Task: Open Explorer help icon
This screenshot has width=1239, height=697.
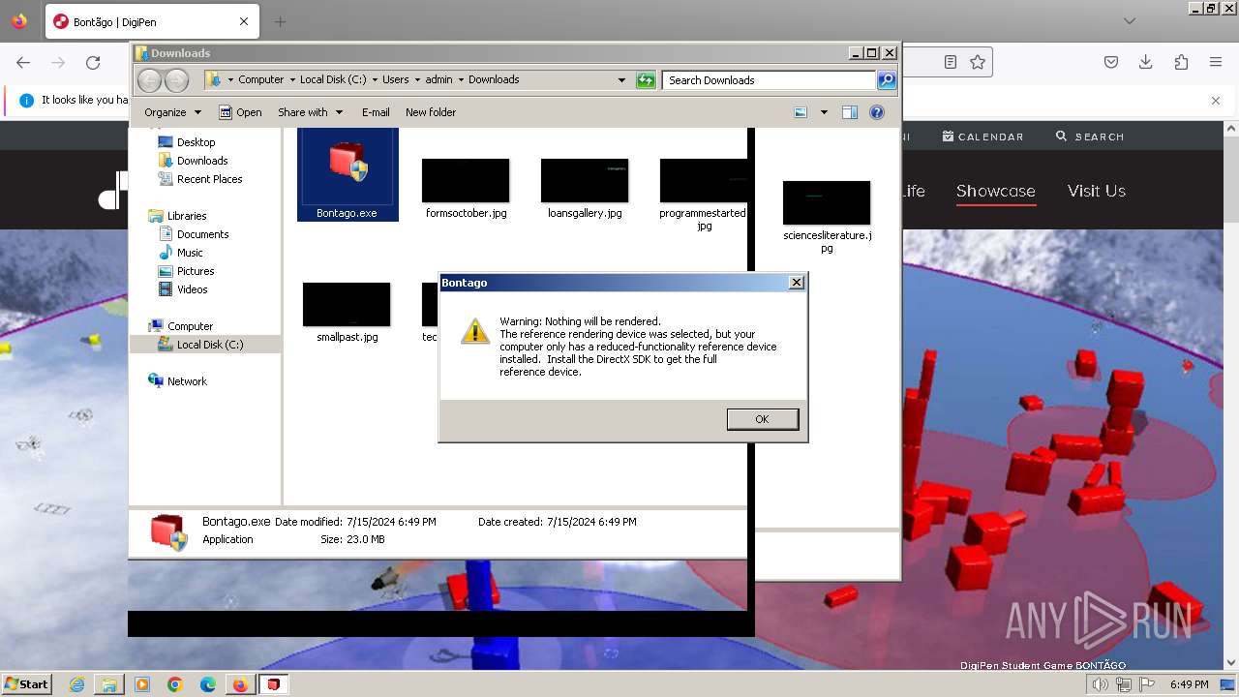Action: [877, 112]
